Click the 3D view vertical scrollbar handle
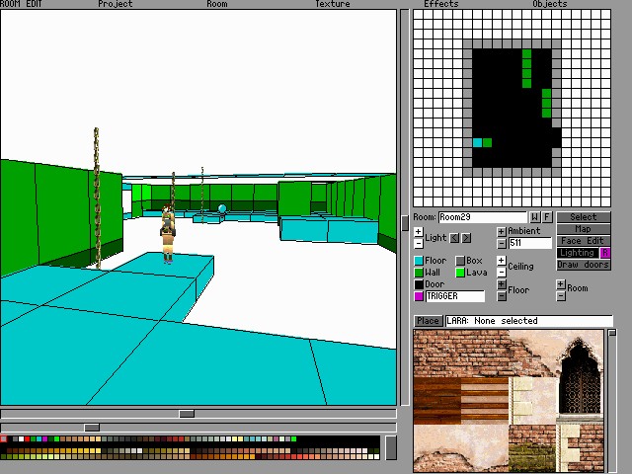Viewport: 632px width, 474px height. [405, 223]
